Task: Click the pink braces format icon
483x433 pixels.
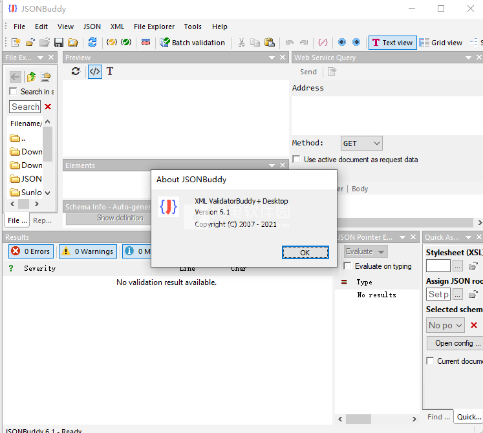Action: tap(323, 42)
